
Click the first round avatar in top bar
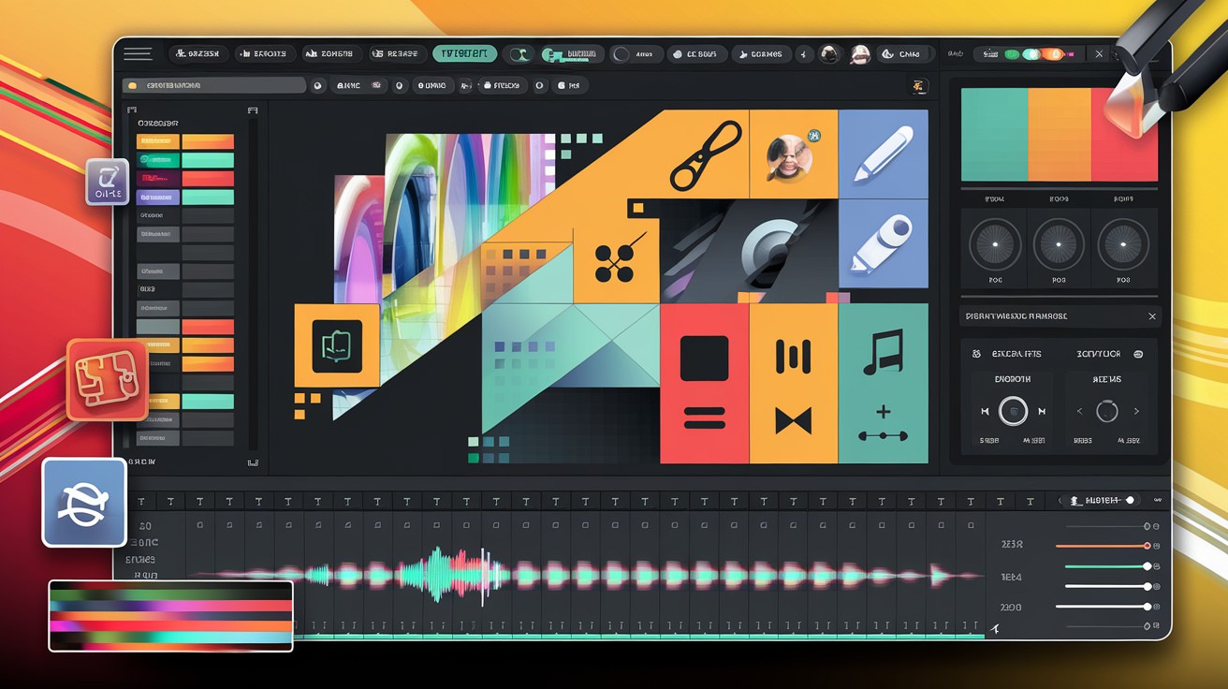tap(828, 54)
